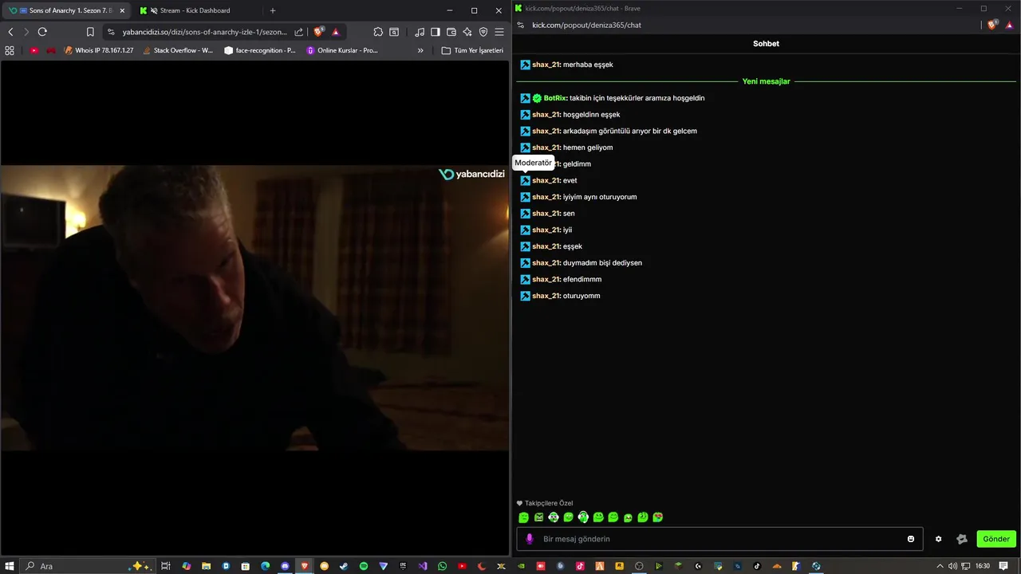Open the notification center icon

pyautogui.click(x=1003, y=566)
